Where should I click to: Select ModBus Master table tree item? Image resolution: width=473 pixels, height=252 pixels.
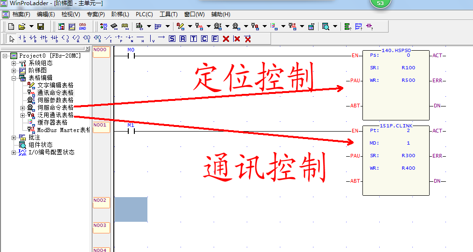coord(63,130)
